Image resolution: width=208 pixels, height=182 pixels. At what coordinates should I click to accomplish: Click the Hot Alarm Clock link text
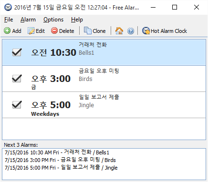(169, 31)
